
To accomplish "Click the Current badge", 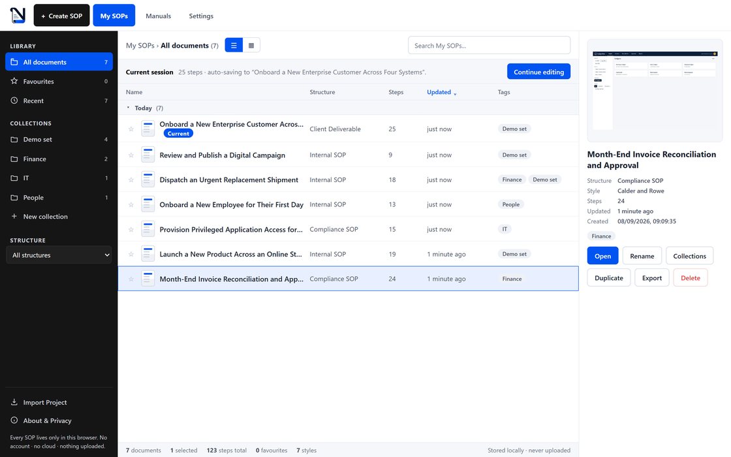I will [x=178, y=133].
